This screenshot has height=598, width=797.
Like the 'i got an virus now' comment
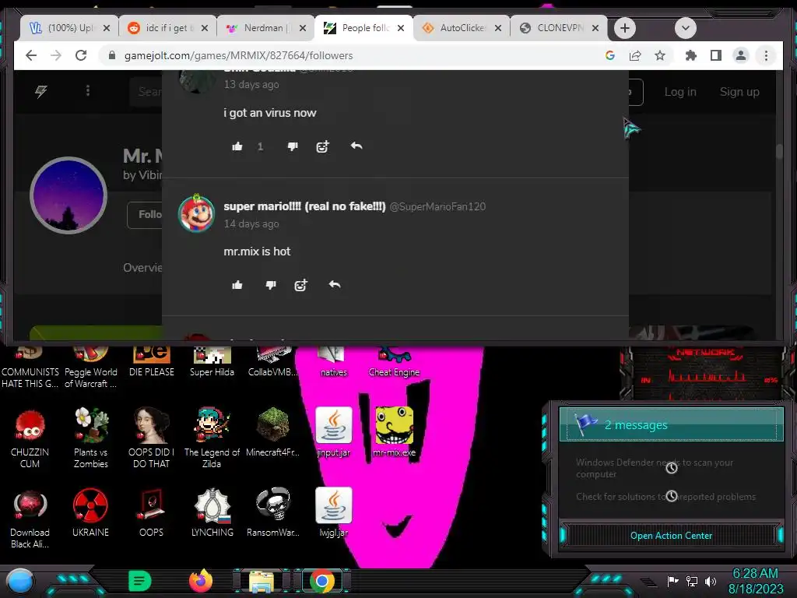pyautogui.click(x=237, y=146)
